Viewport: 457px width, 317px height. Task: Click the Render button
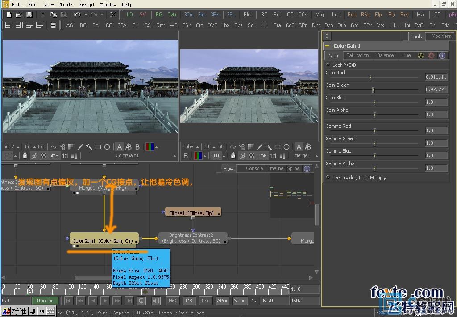(45, 301)
